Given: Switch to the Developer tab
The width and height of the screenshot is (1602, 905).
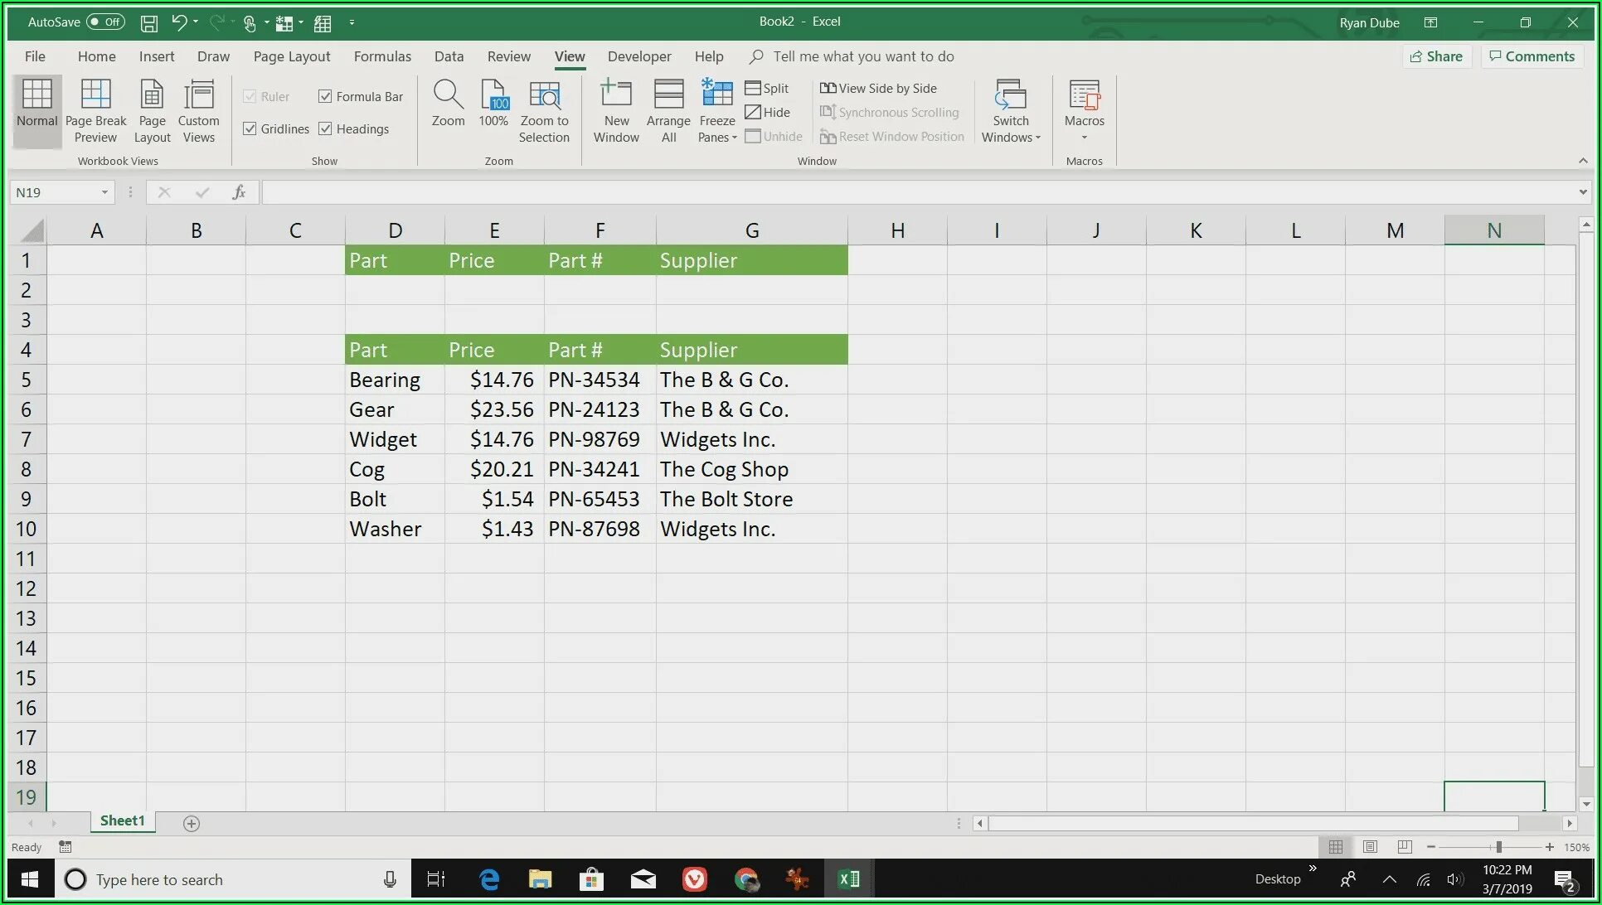Looking at the screenshot, I should click(x=638, y=56).
